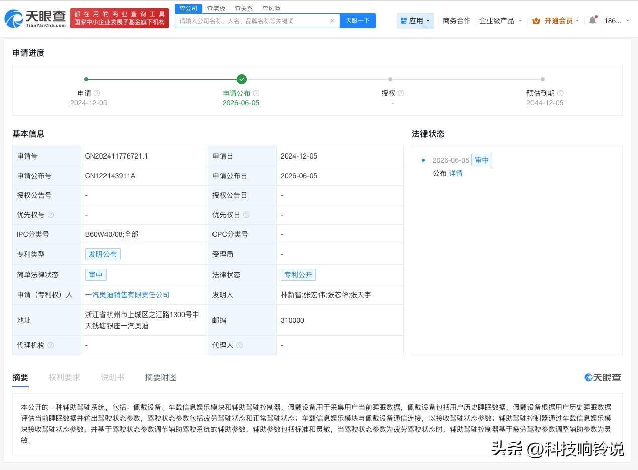Click the 专利公开 legal status tag
Viewport: 638px width, 470px height.
[298, 275]
